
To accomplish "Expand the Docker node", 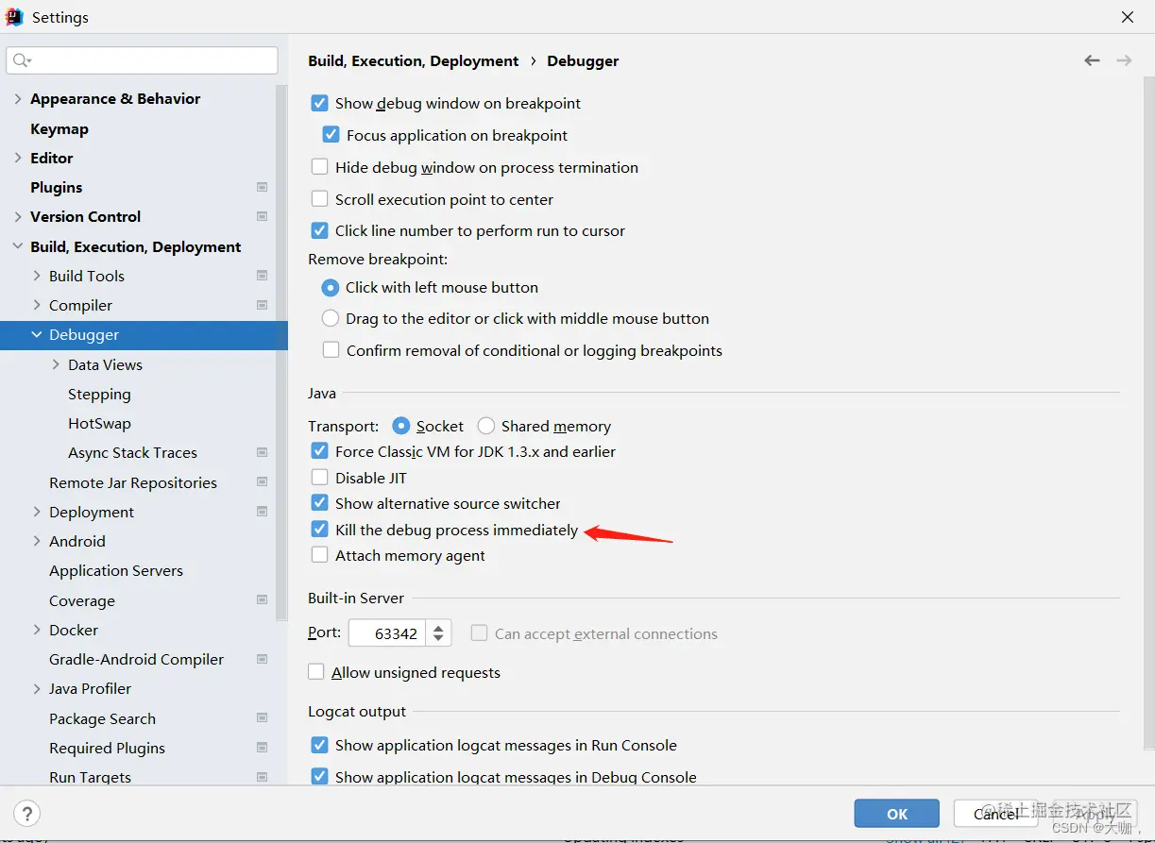I will [37, 630].
